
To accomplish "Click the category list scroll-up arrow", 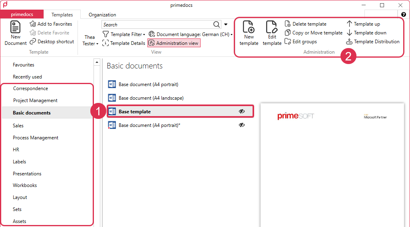I will pyautogui.click(x=97, y=62).
